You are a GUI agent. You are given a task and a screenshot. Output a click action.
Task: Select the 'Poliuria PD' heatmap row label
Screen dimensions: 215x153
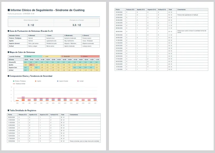pyautogui.click(x=12, y=62)
